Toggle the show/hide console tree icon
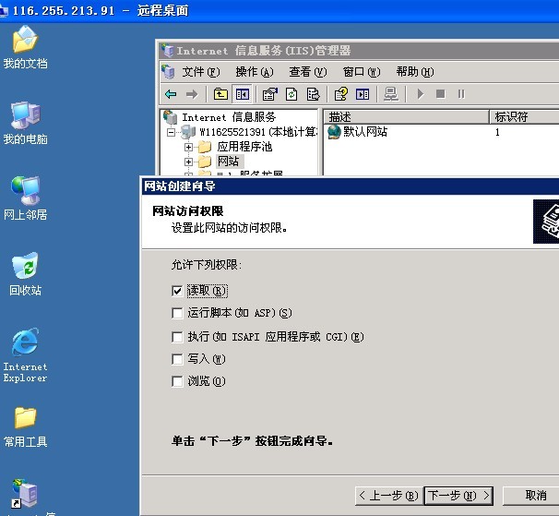The height and width of the screenshot is (516, 559). click(242, 94)
